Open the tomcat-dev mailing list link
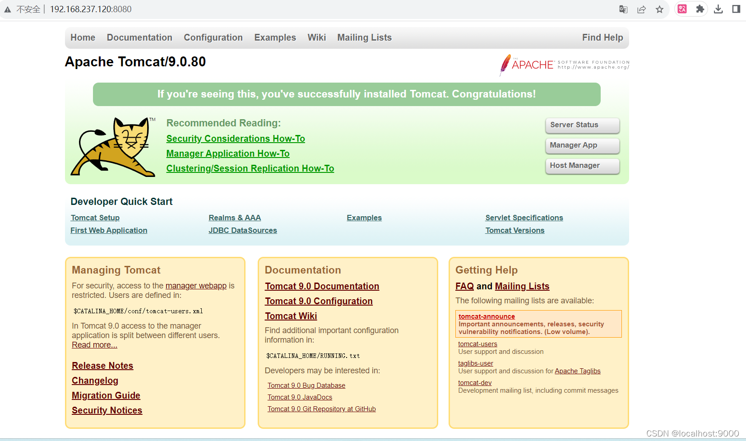This screenshot has width=746, height=441. click(475, 383)
